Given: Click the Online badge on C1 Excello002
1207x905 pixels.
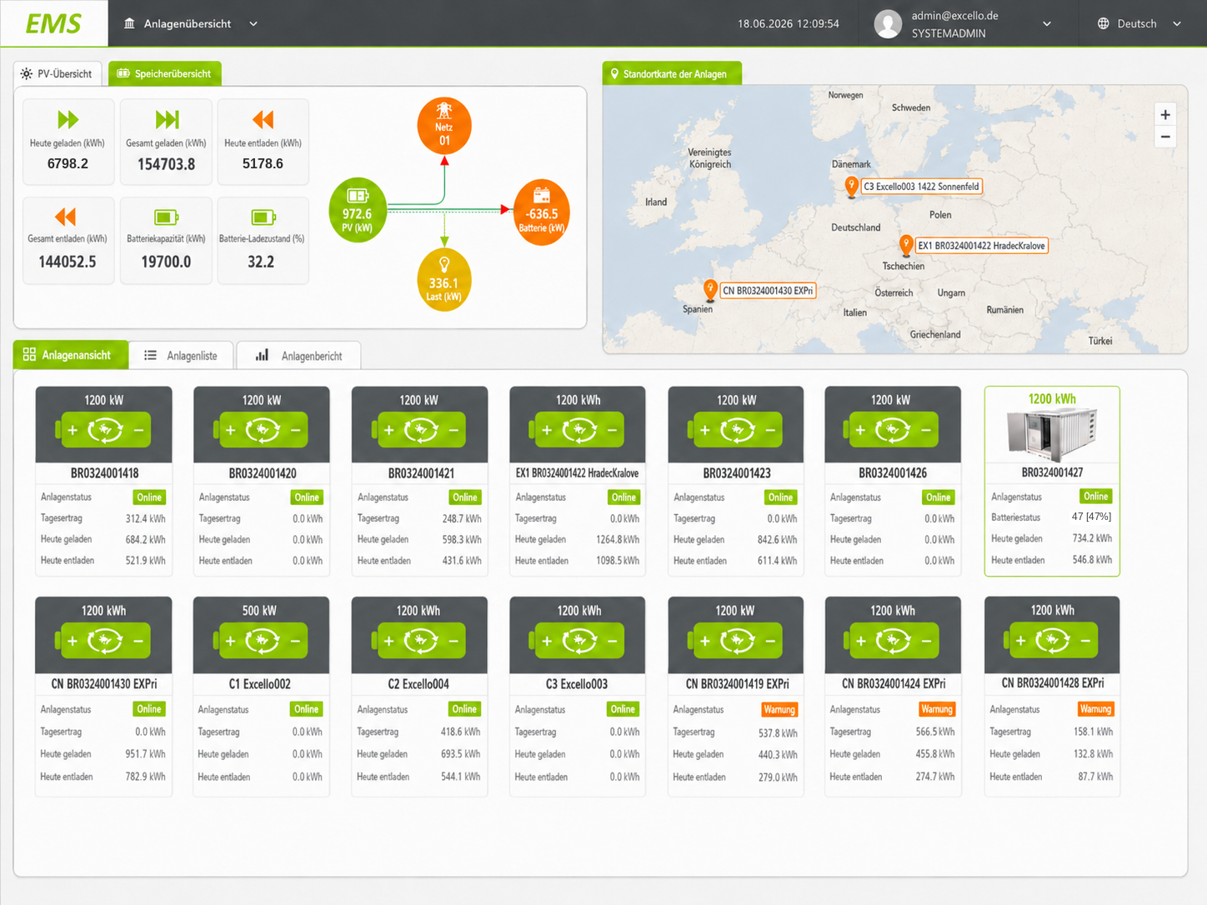Looking at the screenshot, I should [x=306, y=709].
